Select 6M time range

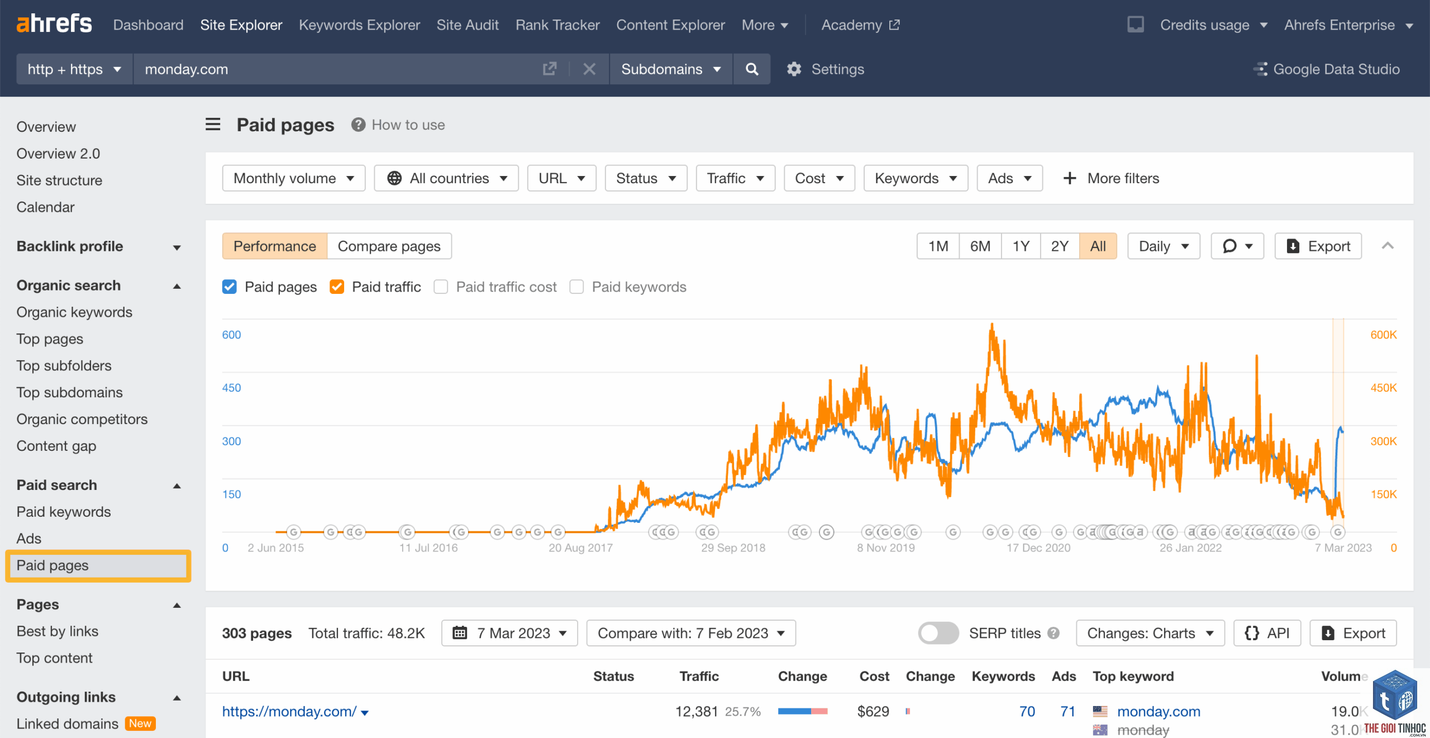[980, 246]
